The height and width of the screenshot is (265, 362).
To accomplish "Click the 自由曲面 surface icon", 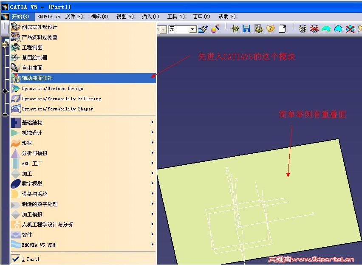I will (x=16, y=68).
